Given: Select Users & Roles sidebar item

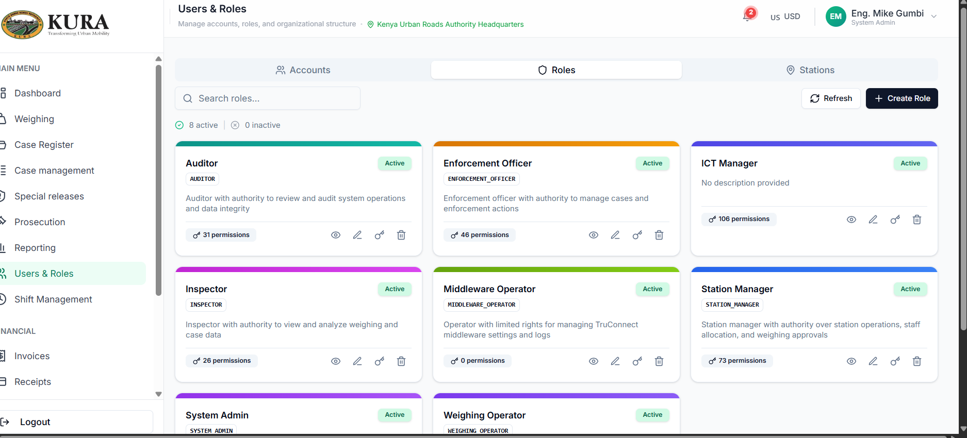Looking at the screenshot, I should point(73,274).
